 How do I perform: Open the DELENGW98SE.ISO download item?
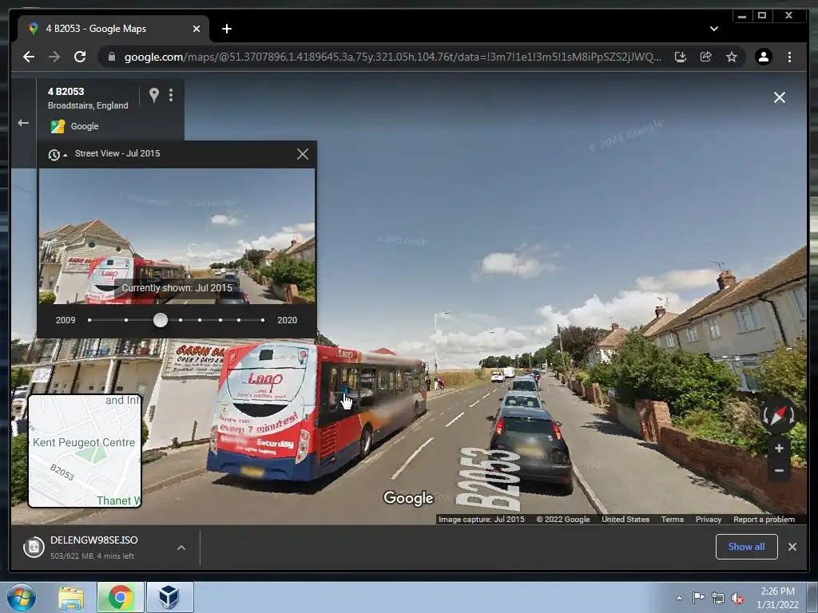pyautogui.click(x=94, y=548)
